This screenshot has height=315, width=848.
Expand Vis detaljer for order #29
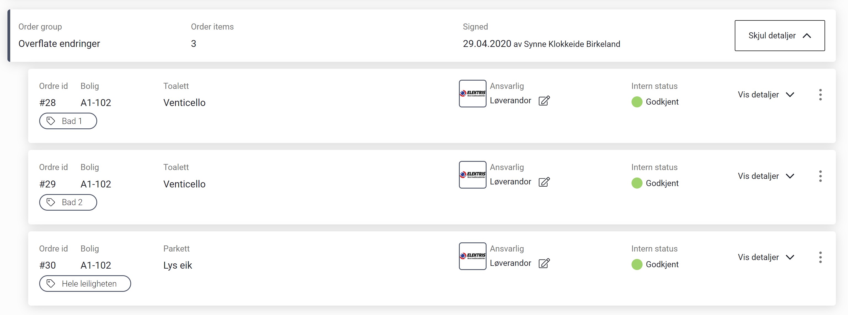pos(766,176)
